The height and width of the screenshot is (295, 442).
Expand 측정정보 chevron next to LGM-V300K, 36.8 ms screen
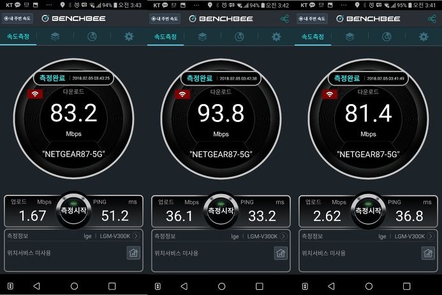pyautogui.click(x=431, y=236)
